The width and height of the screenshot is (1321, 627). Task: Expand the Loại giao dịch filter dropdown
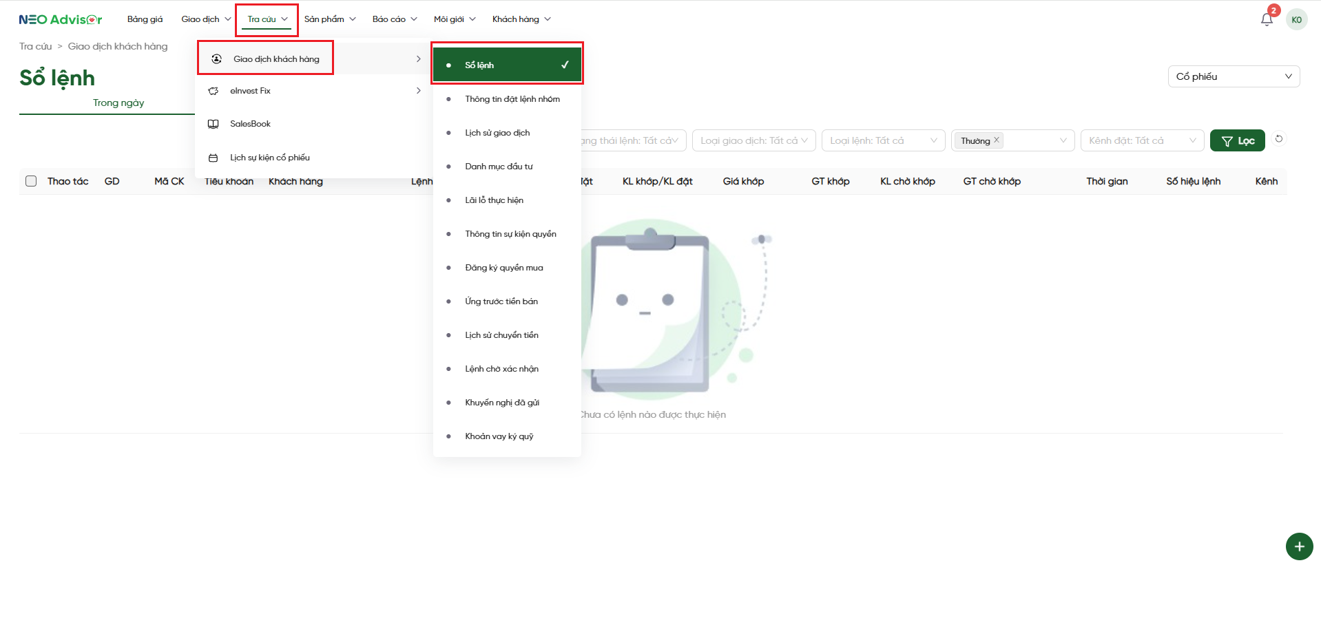coord(753,140)
